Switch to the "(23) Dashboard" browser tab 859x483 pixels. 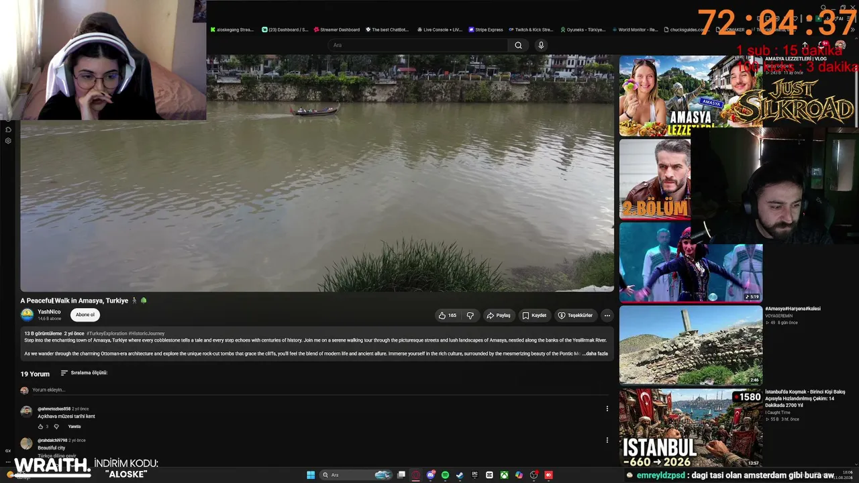click(x=285, y=30)
